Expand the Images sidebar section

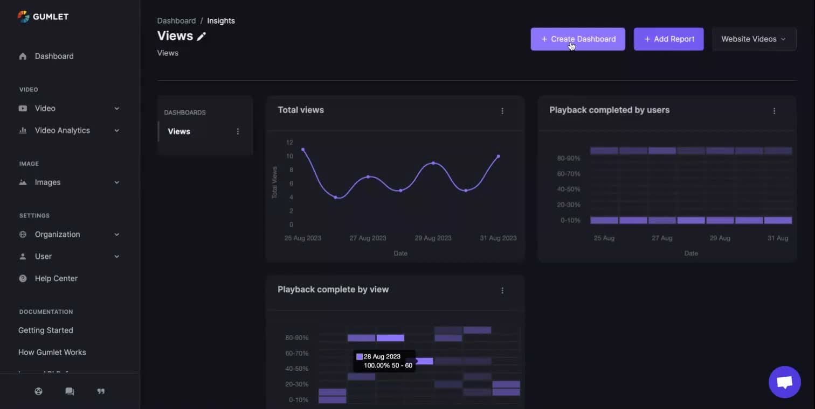pos(69,182)
